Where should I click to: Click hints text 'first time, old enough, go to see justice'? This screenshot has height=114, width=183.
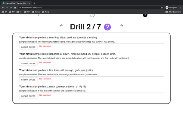(x=71, y=70)
